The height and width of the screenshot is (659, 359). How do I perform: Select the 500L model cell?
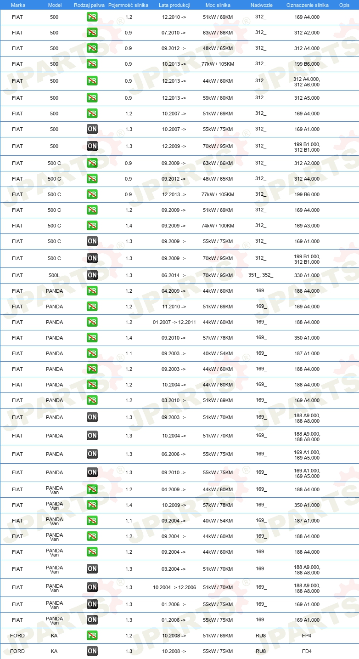click(54, 275)
